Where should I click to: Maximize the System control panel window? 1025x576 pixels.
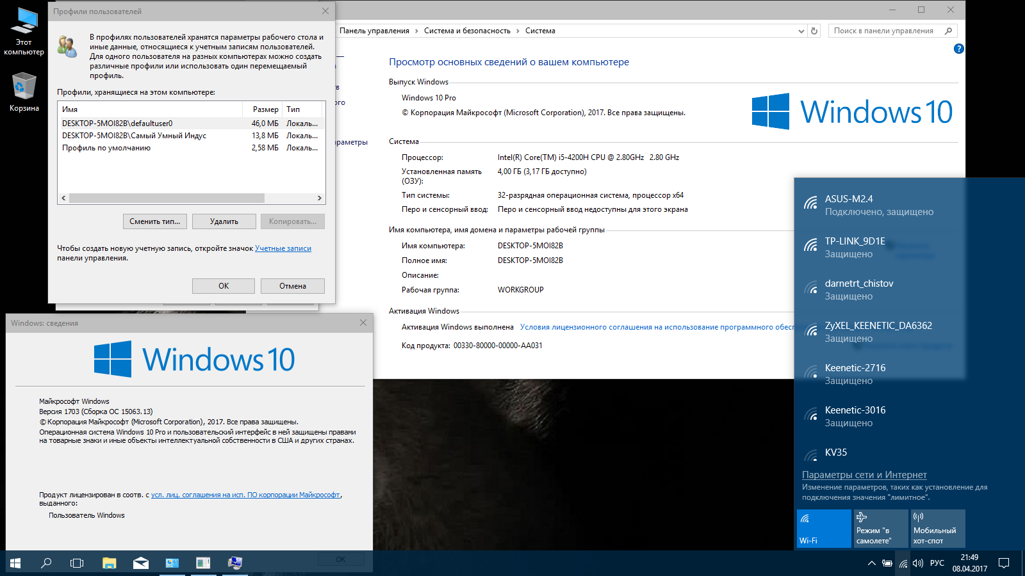coord(921,10)
